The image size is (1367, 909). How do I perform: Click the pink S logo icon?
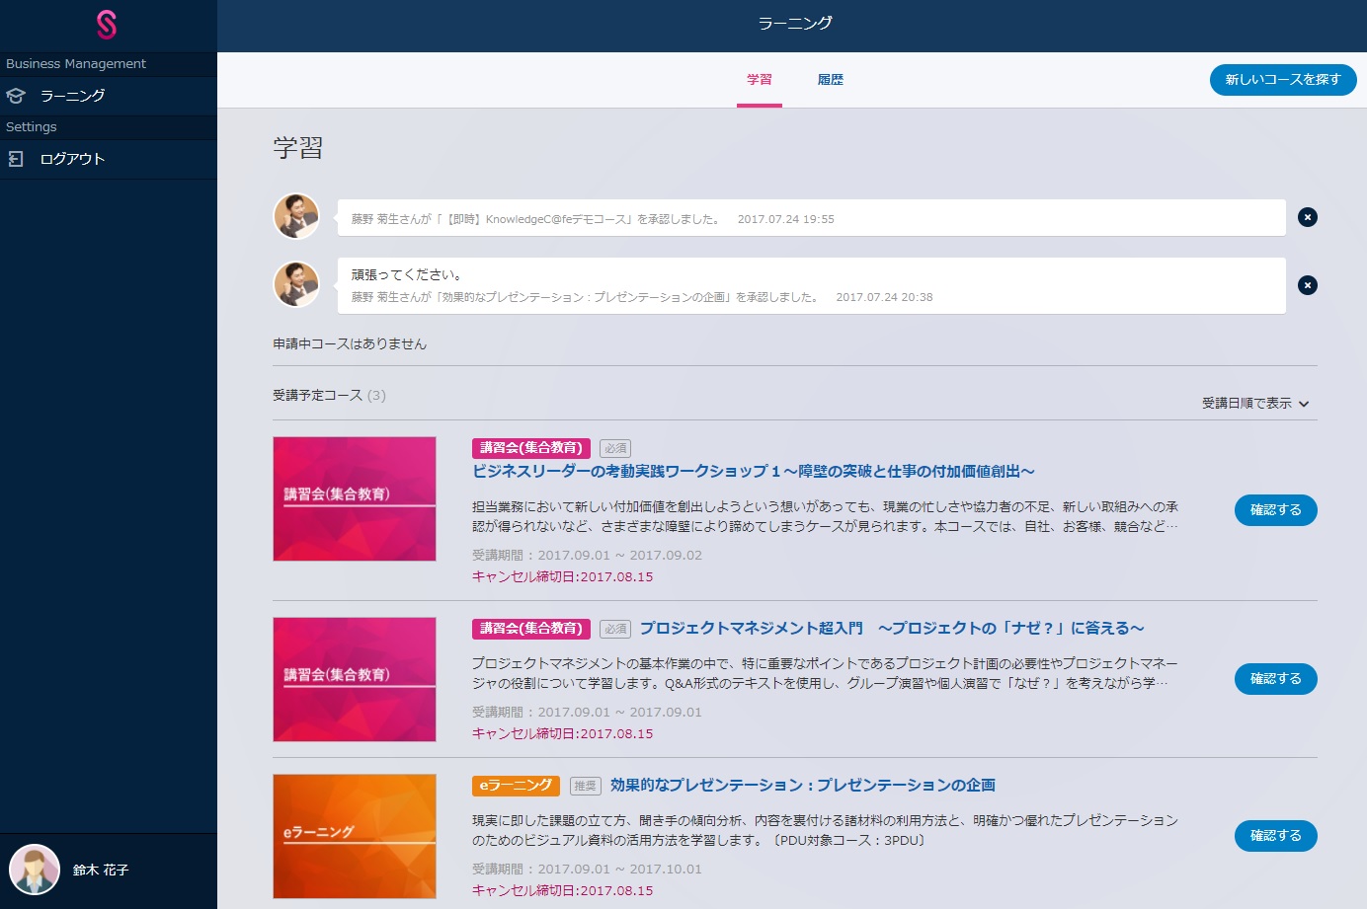tap(107, 25)
